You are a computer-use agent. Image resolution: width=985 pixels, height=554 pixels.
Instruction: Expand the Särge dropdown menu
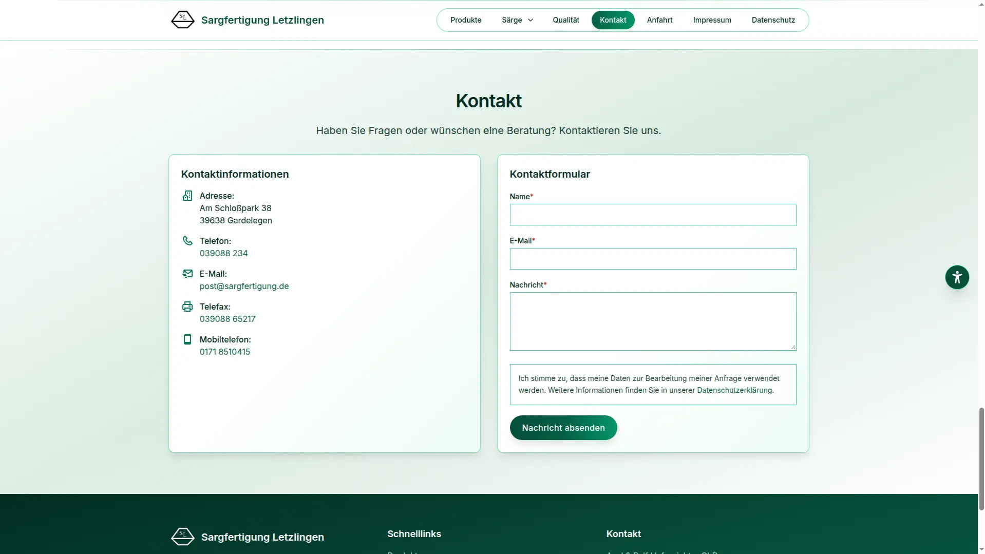point(517,20)
